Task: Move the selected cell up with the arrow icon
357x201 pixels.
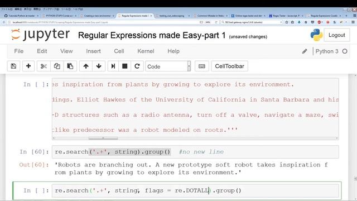Action: tap(86, 66)
